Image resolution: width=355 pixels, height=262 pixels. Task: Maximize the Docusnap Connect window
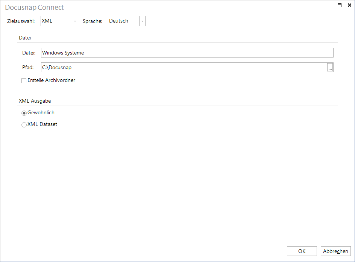339,5
